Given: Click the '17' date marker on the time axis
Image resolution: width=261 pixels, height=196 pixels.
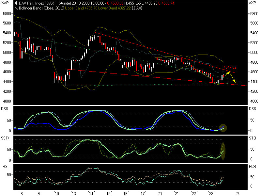Looking at the screenshot, I should (x=143, y=193).
